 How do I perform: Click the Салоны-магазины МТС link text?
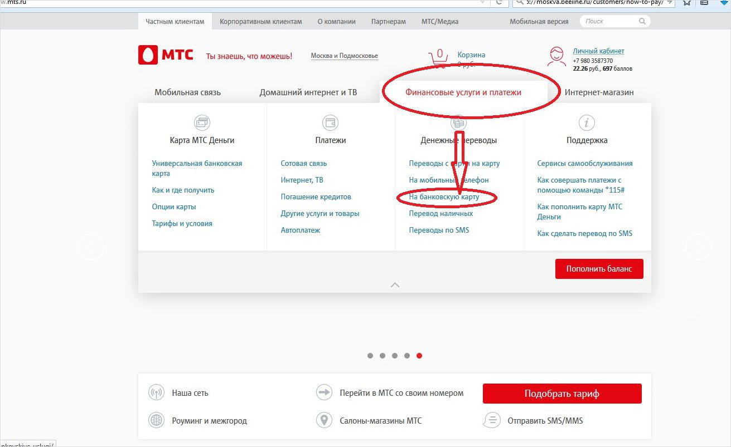coord(381,421)
